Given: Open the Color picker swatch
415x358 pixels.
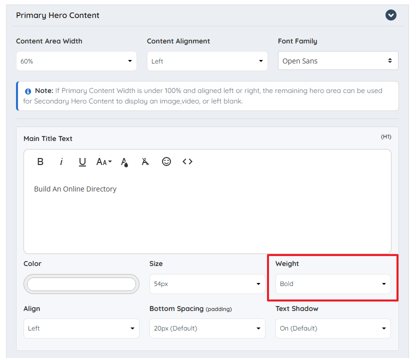Looking at the screenshot, I should 81,284.
